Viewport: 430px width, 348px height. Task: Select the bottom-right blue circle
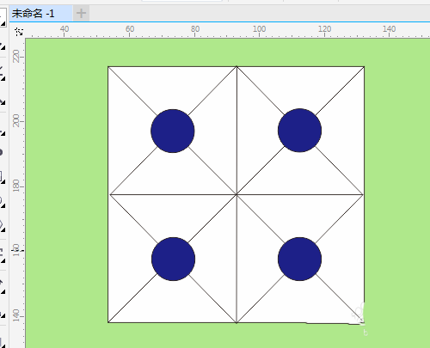299,259
